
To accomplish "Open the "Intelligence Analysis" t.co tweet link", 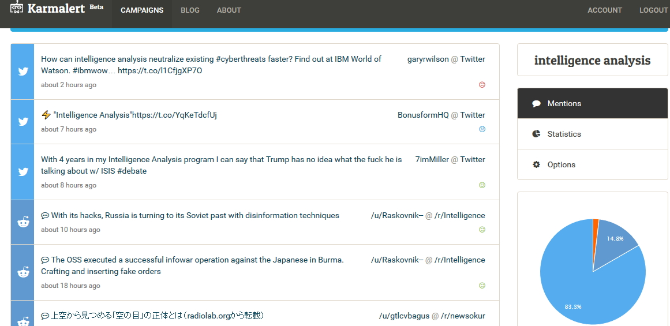I will [135, 115].
